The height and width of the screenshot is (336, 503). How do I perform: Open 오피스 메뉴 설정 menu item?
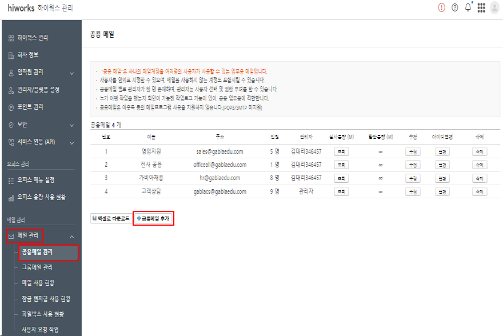[36, 180]
